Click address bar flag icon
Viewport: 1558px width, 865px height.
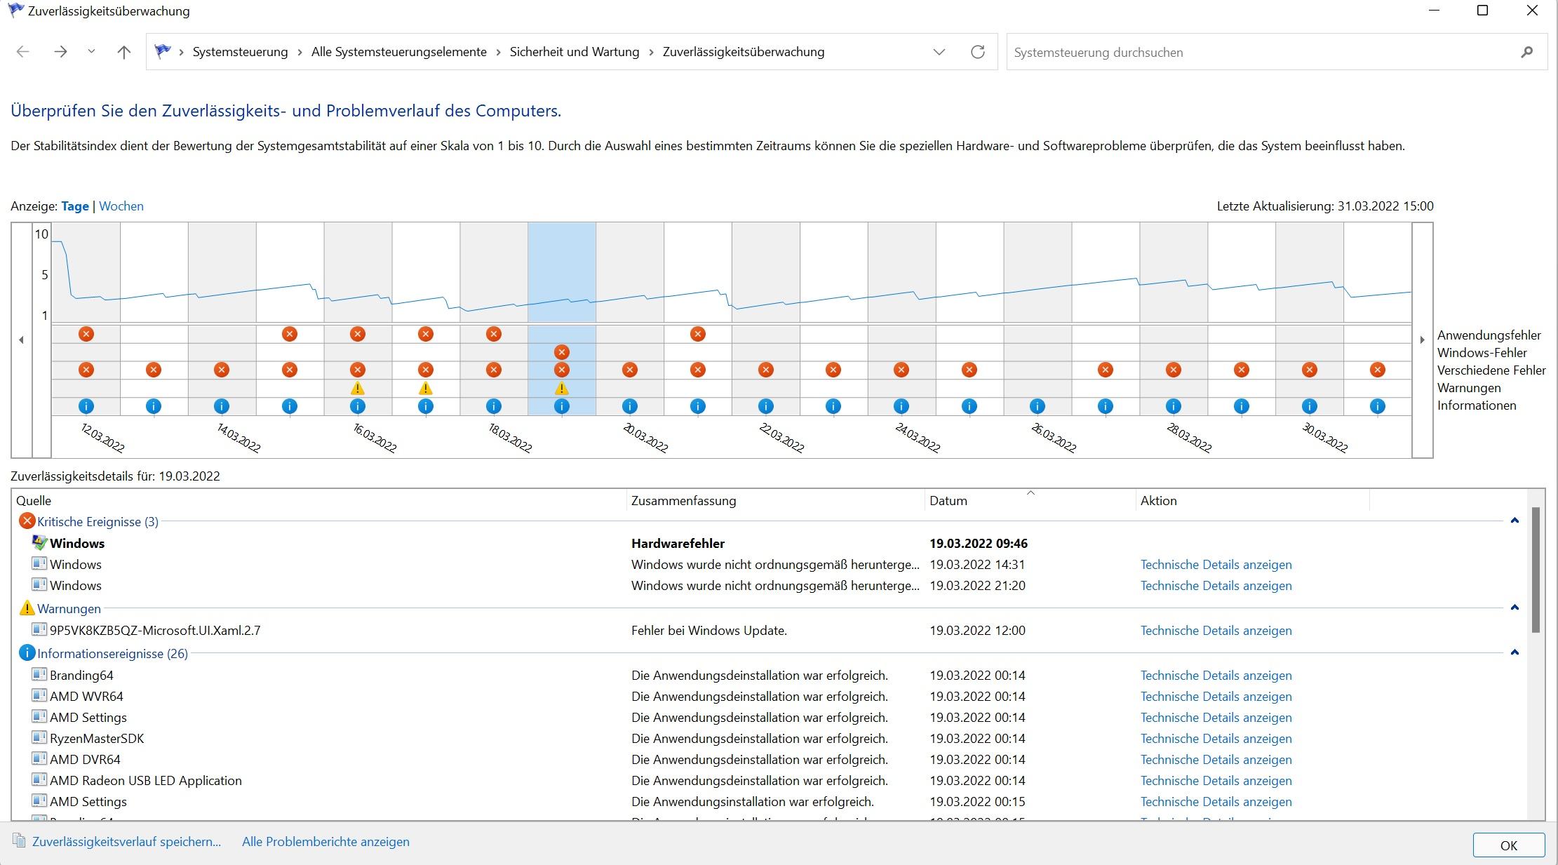click(x=163, y=51)
